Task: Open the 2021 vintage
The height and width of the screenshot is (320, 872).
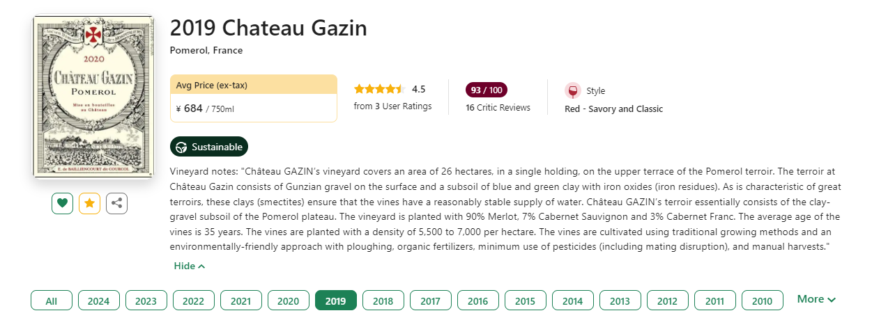Action: pos(241,301)
